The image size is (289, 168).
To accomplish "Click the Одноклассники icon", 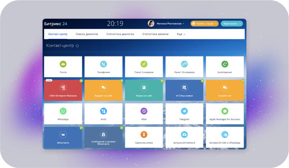I will [x=144, y=135].
